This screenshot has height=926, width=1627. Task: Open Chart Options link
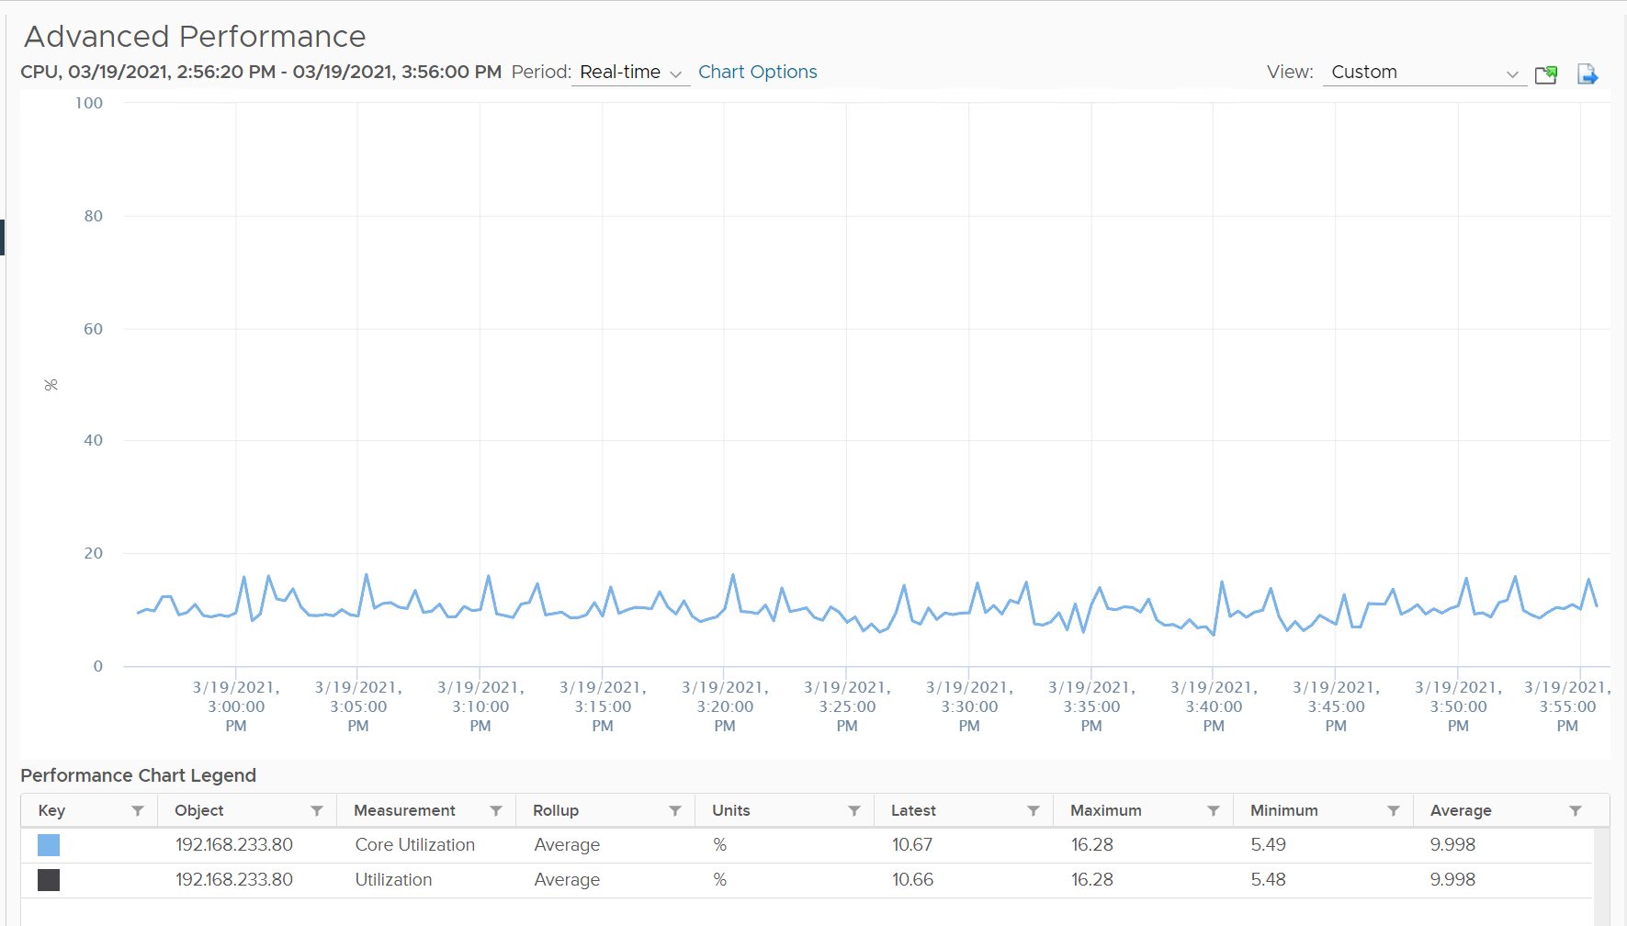(757, 72)
